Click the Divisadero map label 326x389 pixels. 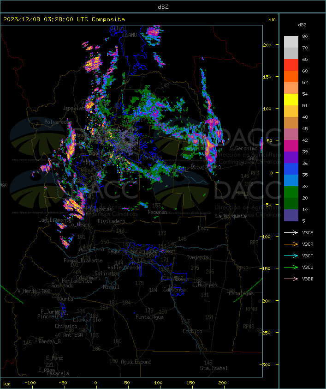coord(111,221)
